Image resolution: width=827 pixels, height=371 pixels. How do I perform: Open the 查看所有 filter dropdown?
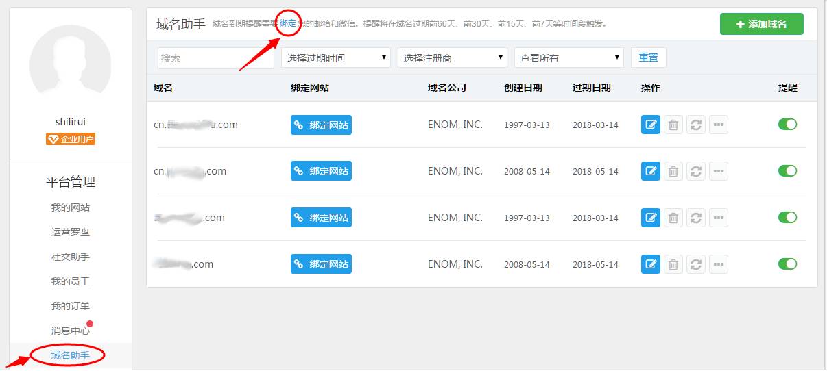[569, 58]
